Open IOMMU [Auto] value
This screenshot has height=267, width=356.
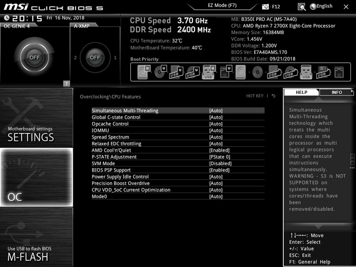coord(216,131)
